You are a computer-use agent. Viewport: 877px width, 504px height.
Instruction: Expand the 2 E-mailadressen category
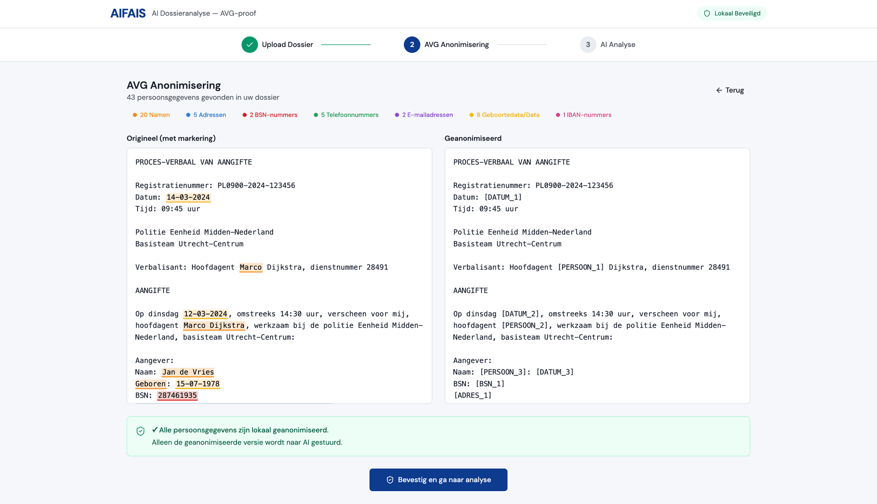427,115
